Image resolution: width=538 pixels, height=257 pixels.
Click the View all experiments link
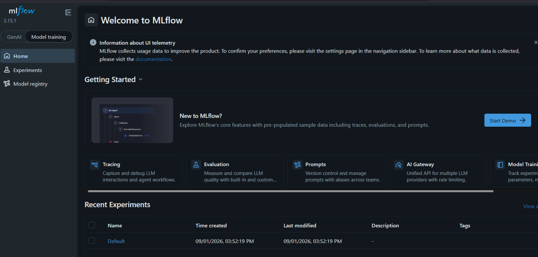pos(531,206)
